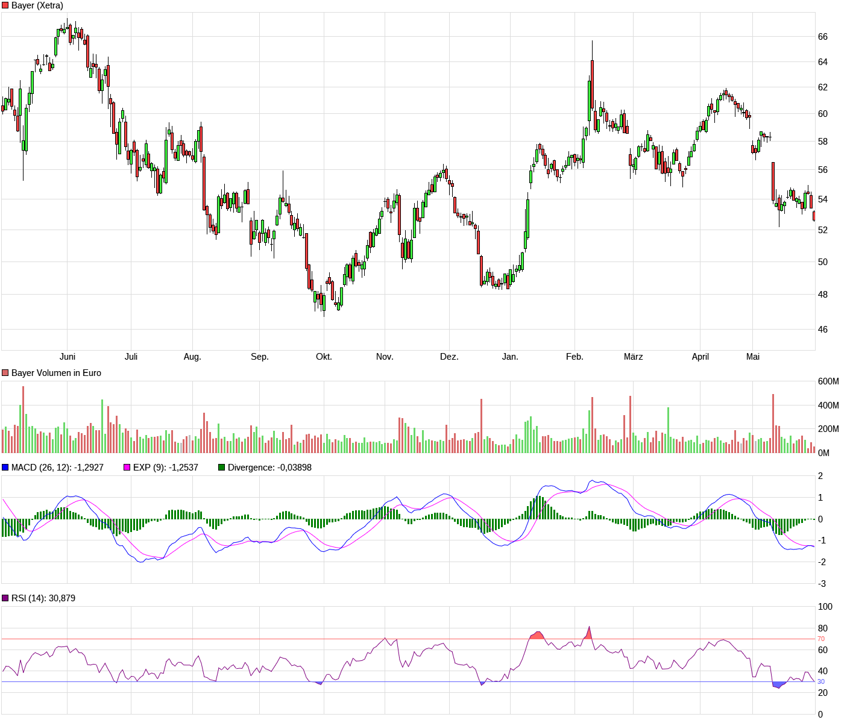Click the Aug. month label
The height and width of the screenshot is (723, 850).
192,357
